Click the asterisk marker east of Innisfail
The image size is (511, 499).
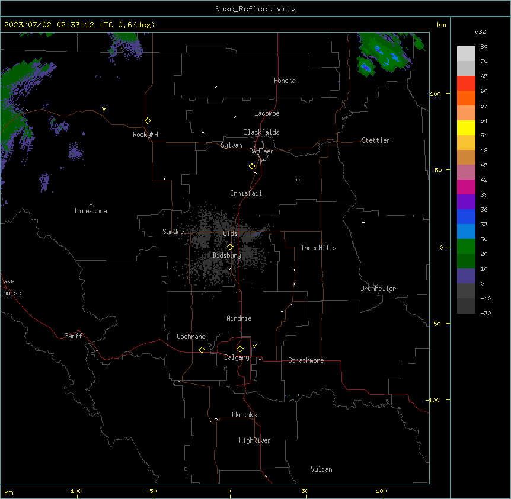[298, 180]
